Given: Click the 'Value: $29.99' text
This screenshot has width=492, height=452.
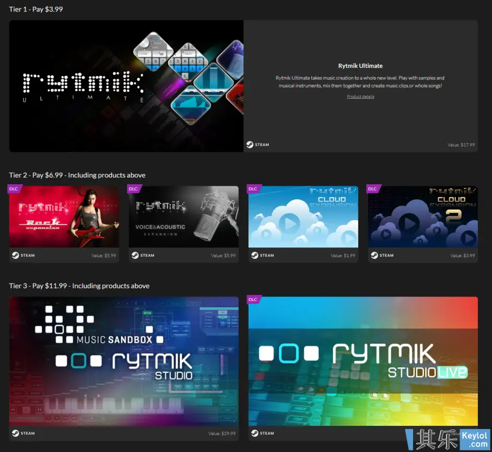Looking at the screenshot, I should tap(222, 434).
